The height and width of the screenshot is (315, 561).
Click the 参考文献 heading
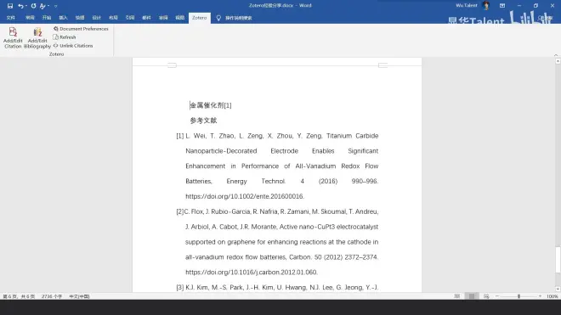tap(203, 121)
